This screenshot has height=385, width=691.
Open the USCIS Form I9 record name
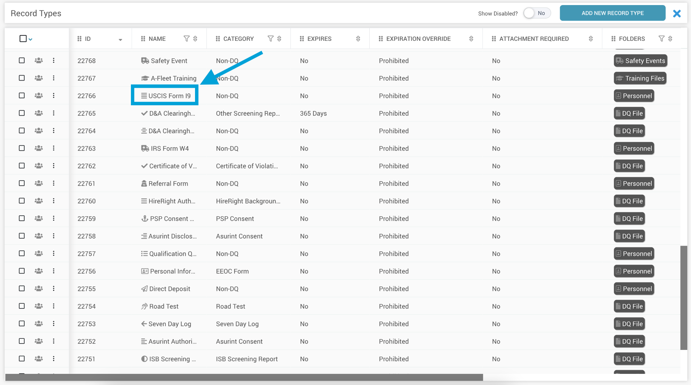tap(169, 96)
